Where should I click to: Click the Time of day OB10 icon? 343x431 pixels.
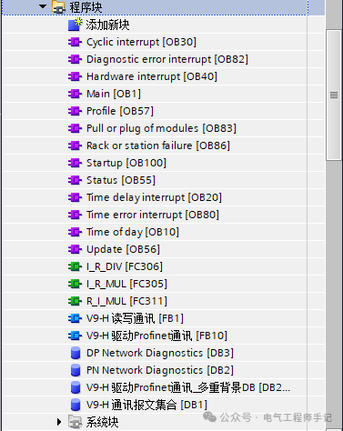tap(75, 232)
